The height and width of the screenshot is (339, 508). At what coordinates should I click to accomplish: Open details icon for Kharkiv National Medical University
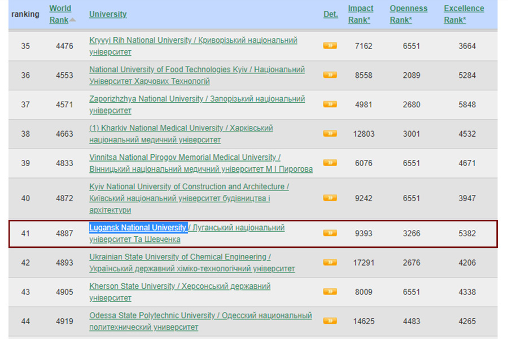330,133
